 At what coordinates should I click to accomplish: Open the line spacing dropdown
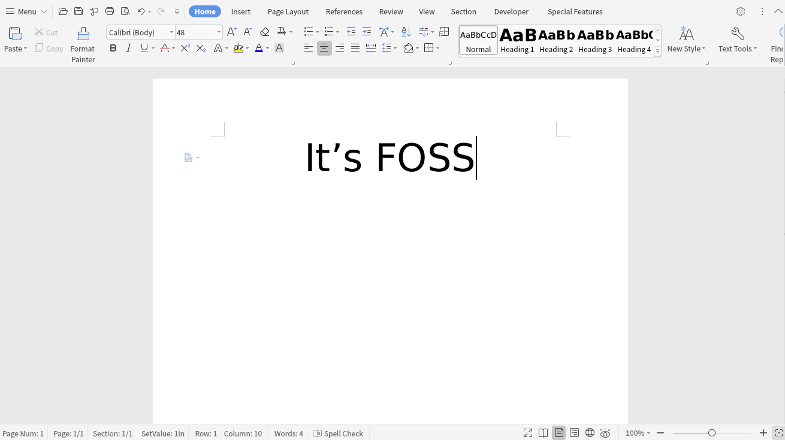tap(390, 48)
